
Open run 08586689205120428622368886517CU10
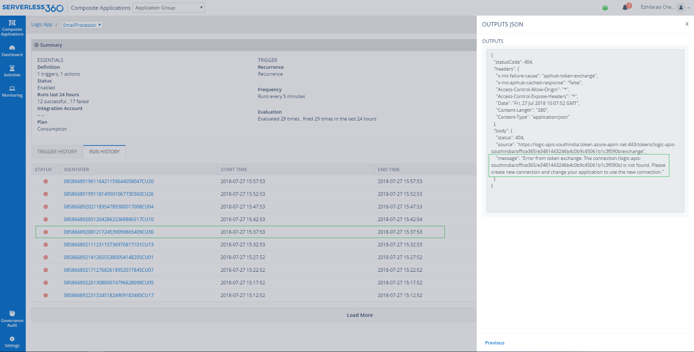(x=109, y=219)
